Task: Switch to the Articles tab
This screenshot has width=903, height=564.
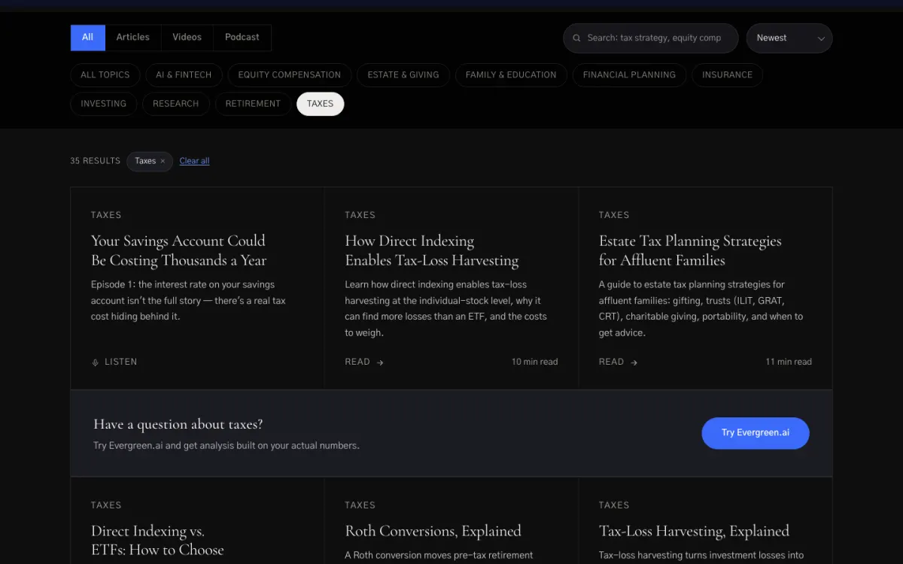Action: coord(133,38)
